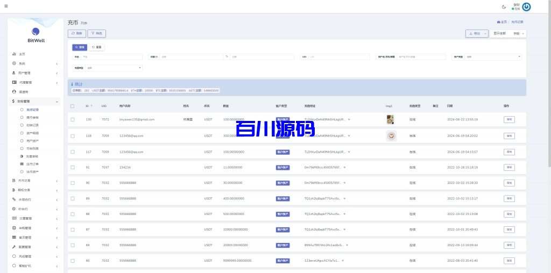Viewport: 551px width, 273px height.
Task: Check the checkbox for row ID 91
Action: pyautogui.click(x=73, y=167)
